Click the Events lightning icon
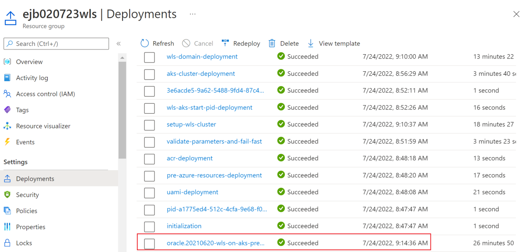This screenshot has width=525, height=252. tap(7, 142)
